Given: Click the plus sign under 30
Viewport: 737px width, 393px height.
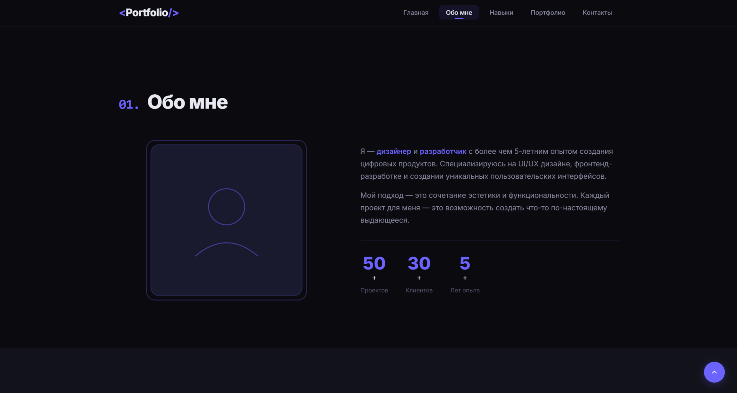Looking at the screenshot, I should (419, 278).
